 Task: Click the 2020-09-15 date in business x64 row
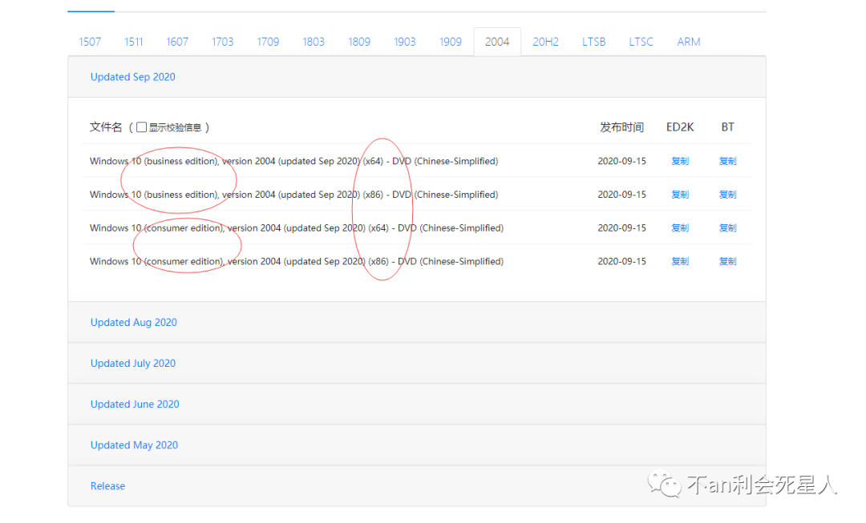(622, 161)
